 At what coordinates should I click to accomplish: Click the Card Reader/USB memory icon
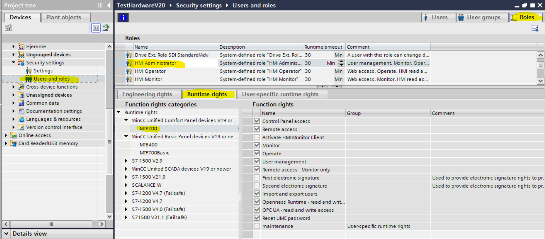pyautogui.click(x=14, y=143)
